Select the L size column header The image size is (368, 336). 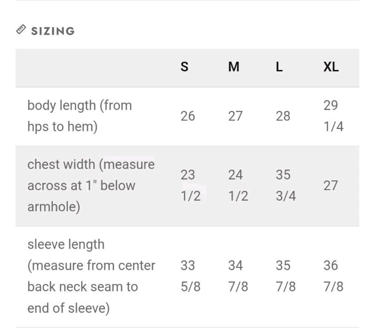(279, 67)
